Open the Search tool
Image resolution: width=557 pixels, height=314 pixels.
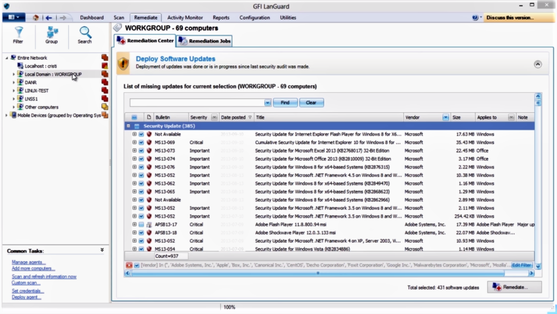[84, 35]
